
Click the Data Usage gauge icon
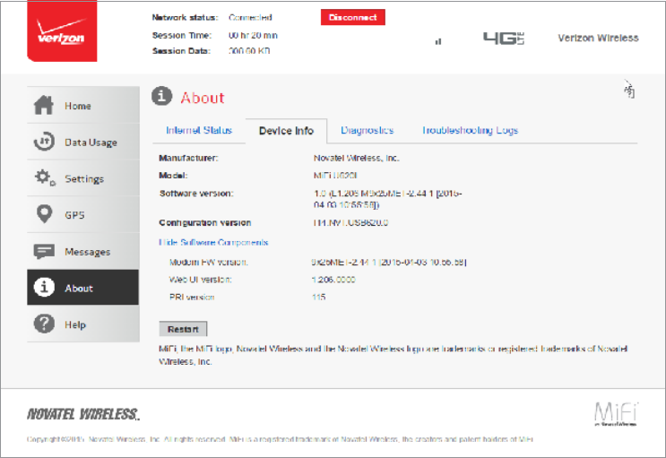pyautogui.click(x=44, y=142)
